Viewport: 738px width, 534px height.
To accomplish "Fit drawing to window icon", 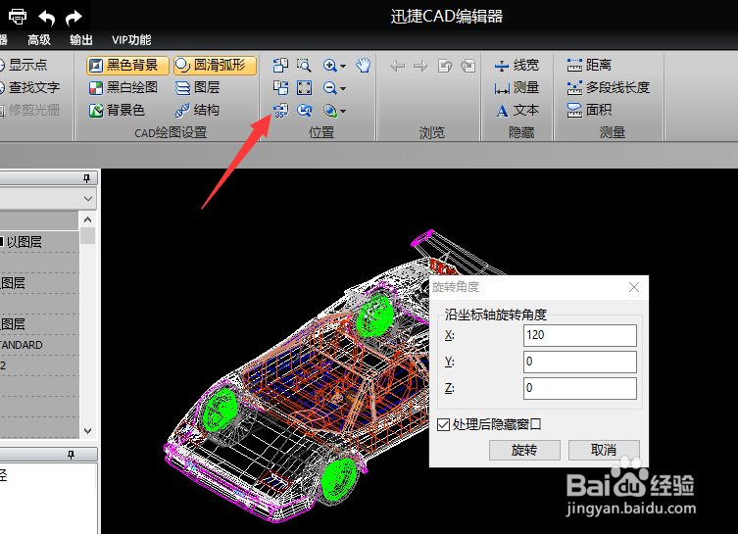I will (x=304, y=87).
